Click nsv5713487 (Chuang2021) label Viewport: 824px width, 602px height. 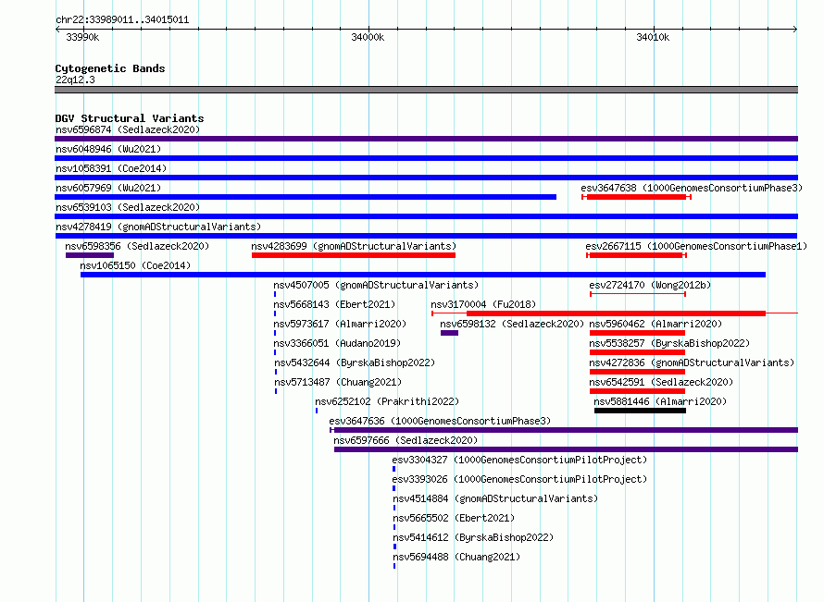338,382
